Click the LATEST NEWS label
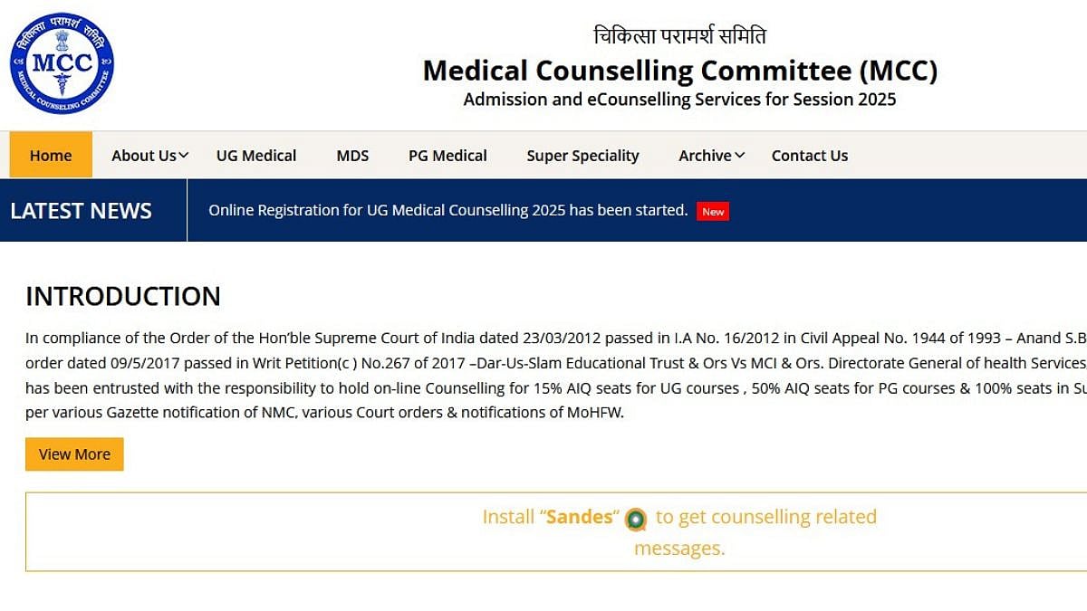The height and width of the screenshot is (611, 1087). 81,211
